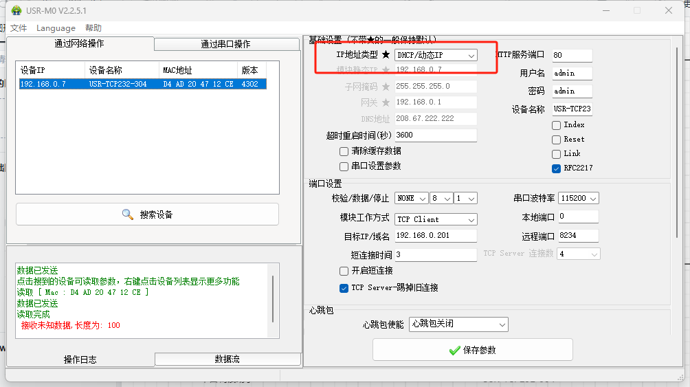Open 心跳包使能 dropdown
This screenshot has height=387, width=690.
click(x=458, y=324)
